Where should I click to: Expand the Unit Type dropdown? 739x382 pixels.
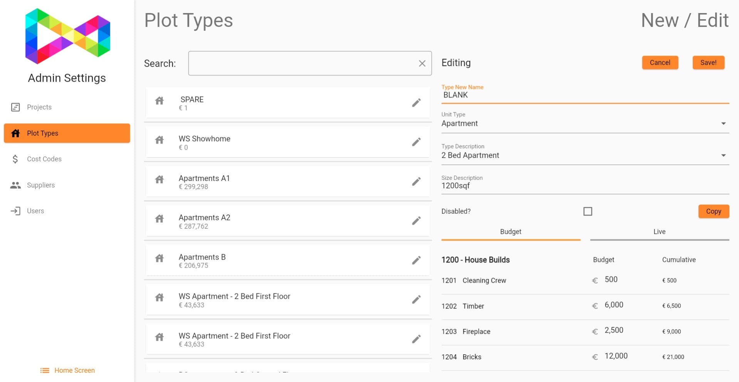tap(723, 124)
